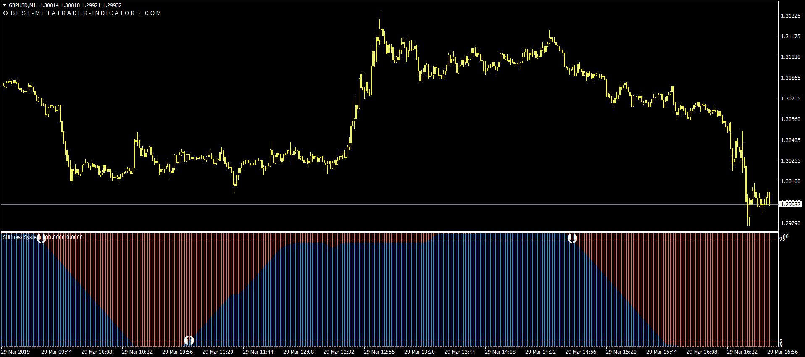The width and height of the screenshot is (805, 357).
Task: Click the 29 Mar 10:56 time label
Action: 177,352
